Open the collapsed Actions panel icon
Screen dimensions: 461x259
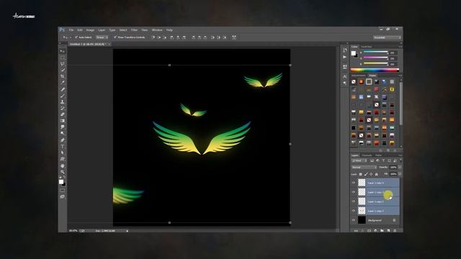point(344,57)
